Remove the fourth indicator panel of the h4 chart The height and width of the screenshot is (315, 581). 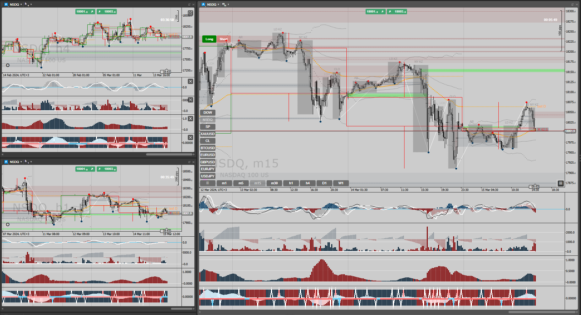pos(190,137)
